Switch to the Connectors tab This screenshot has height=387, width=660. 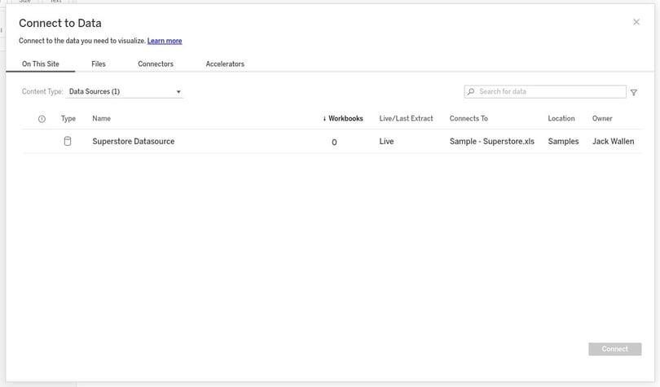coord(156,64)
